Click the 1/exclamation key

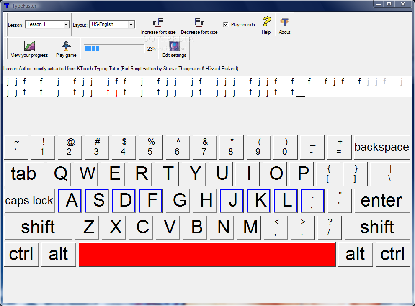click(43, 148)
